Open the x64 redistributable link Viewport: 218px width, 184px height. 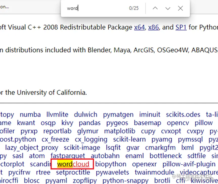click(139, 27)
